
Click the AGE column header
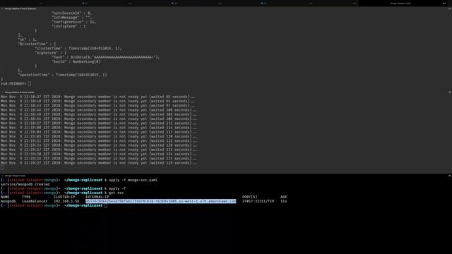[284, 197]
